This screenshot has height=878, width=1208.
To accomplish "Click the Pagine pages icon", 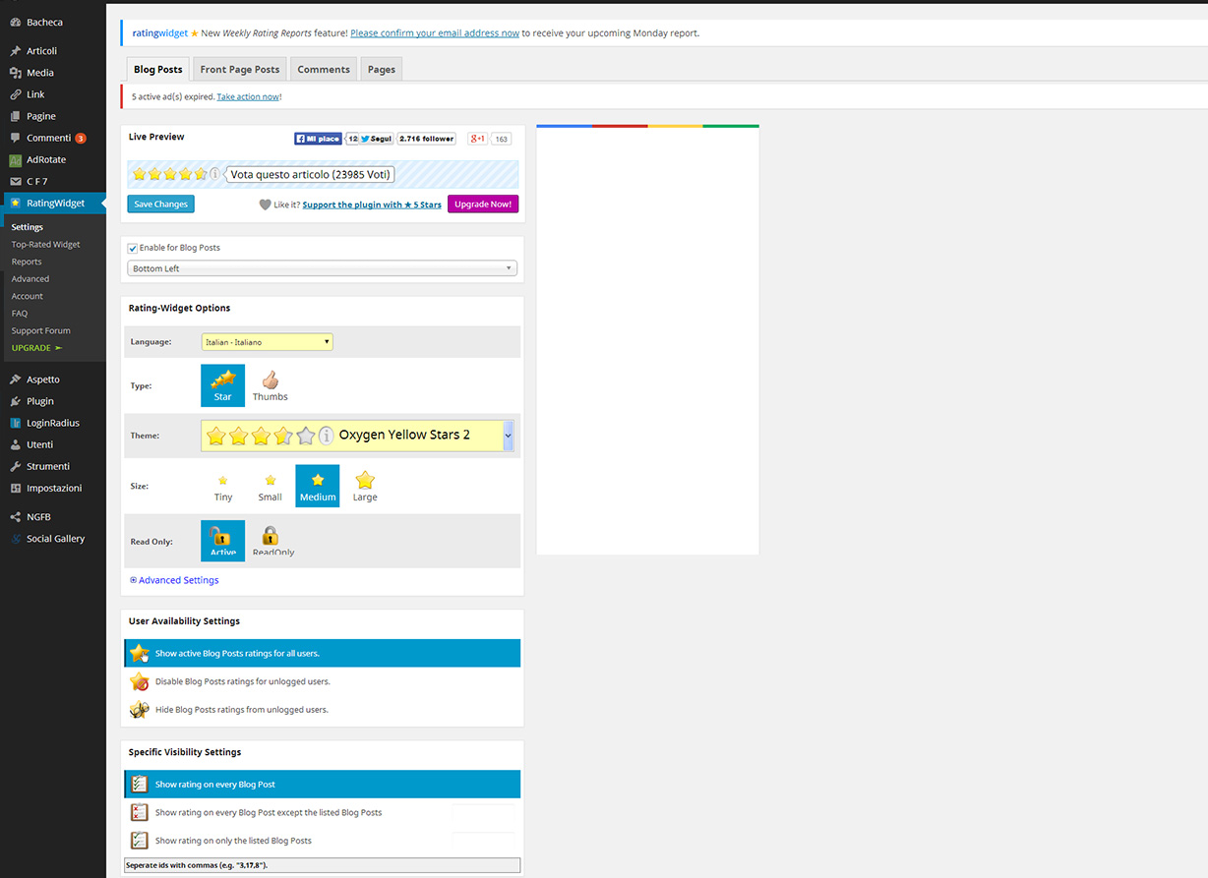I will [16, 116].
